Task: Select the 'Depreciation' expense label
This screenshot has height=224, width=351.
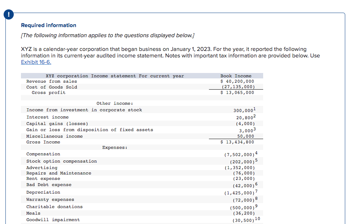Action: 43,192
